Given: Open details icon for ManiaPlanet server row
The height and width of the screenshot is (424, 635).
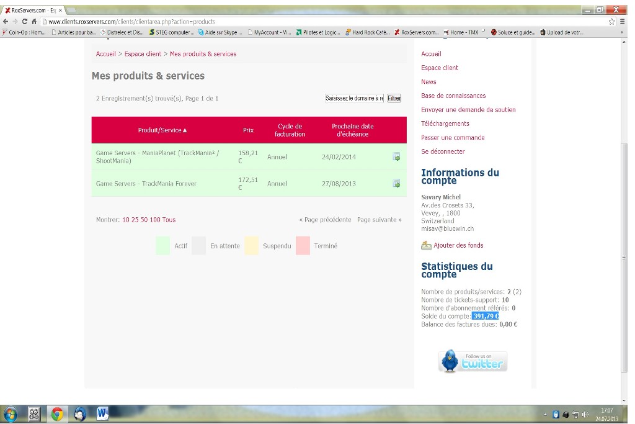Looking at the screenshot, I should click(396, 157).
